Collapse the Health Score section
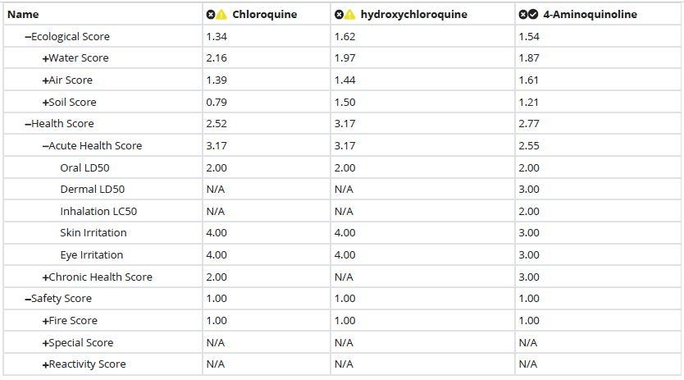 (28, 124)
